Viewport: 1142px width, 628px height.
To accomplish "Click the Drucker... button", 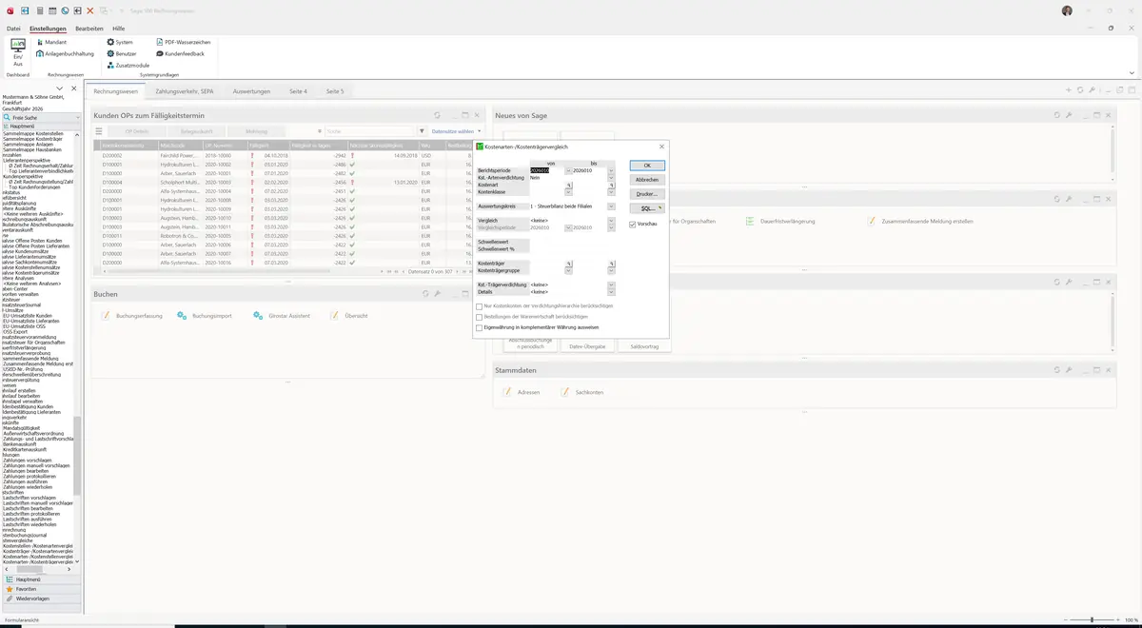I will tap(647, 193).
